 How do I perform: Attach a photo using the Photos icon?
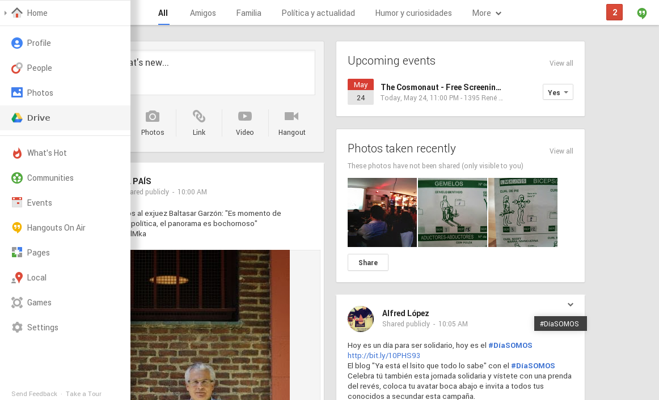click(x=152, y=122)
